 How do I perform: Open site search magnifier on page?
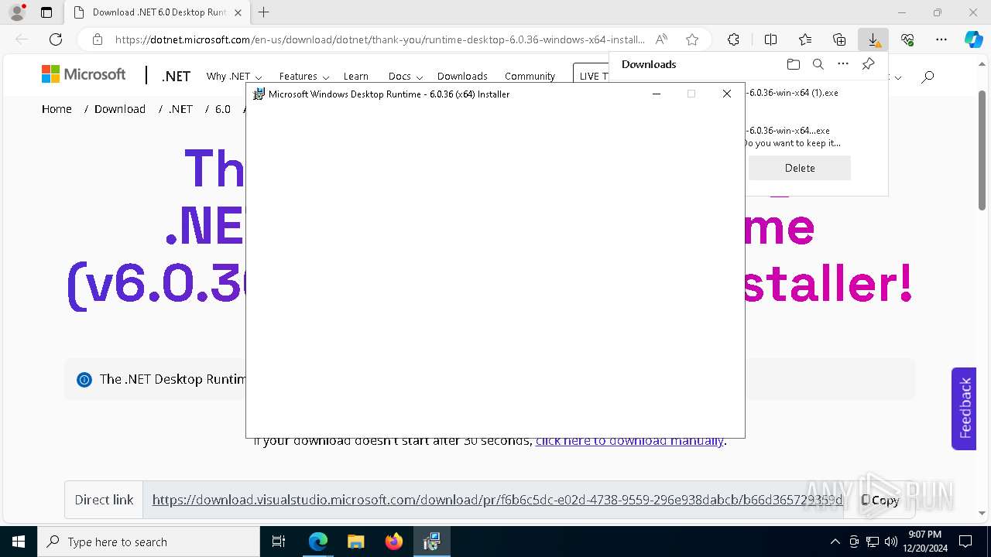tap(928, 76)
